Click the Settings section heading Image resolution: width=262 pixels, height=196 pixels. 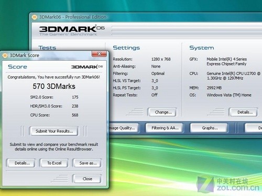click(x=126, y=48)
